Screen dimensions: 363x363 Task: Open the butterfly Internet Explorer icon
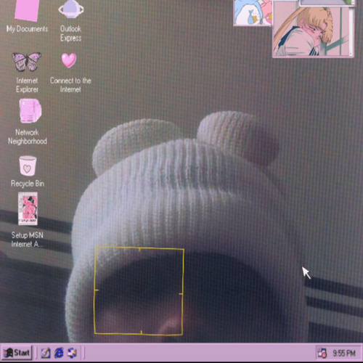point(27,62)
